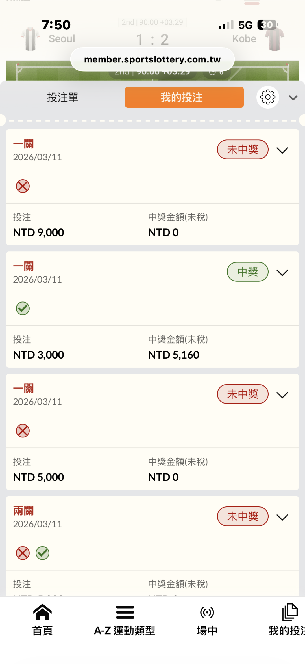
Task: Tap the Seoul vs Kobe 1:2 score
Action: [x=152, y=39]
